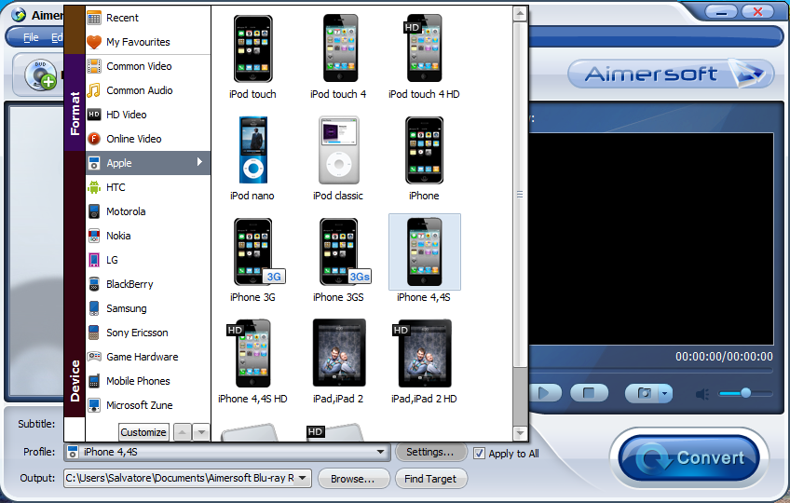Choose the iPod classic preset icon

click(x=338, y=150)
